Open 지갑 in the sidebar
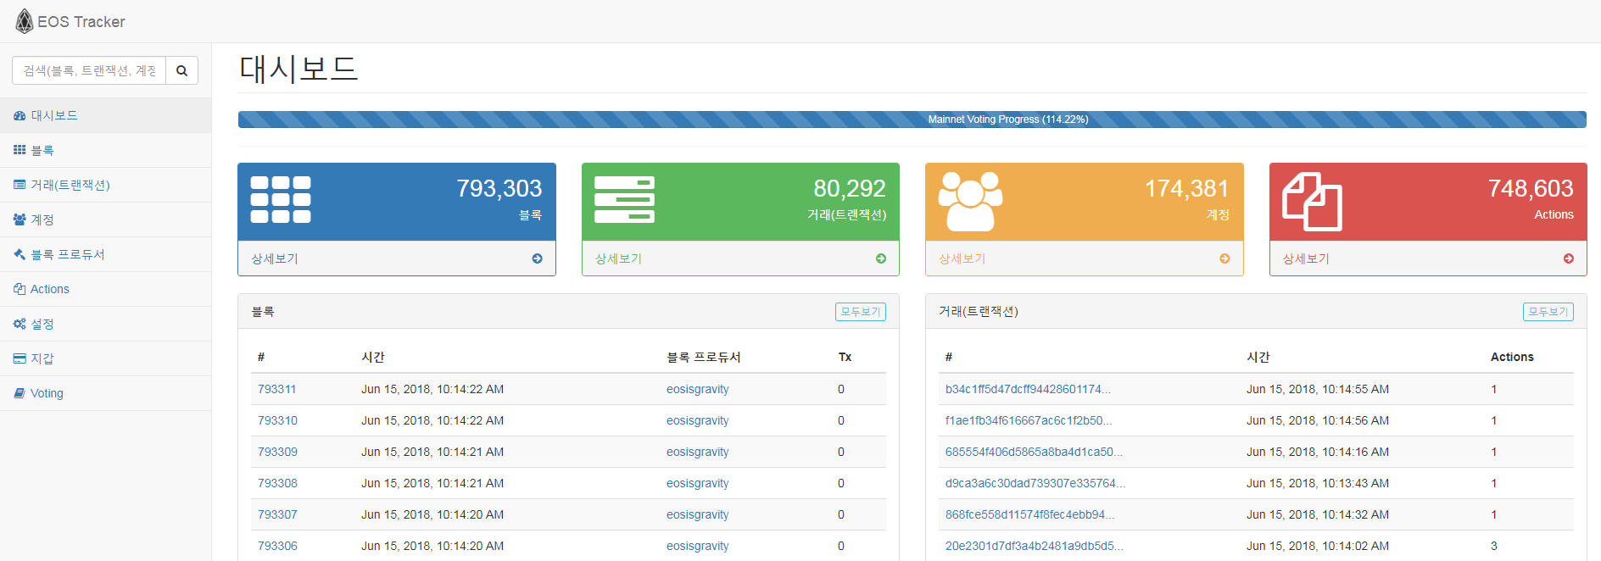1601x561 pixels. (x=105, y=358)
